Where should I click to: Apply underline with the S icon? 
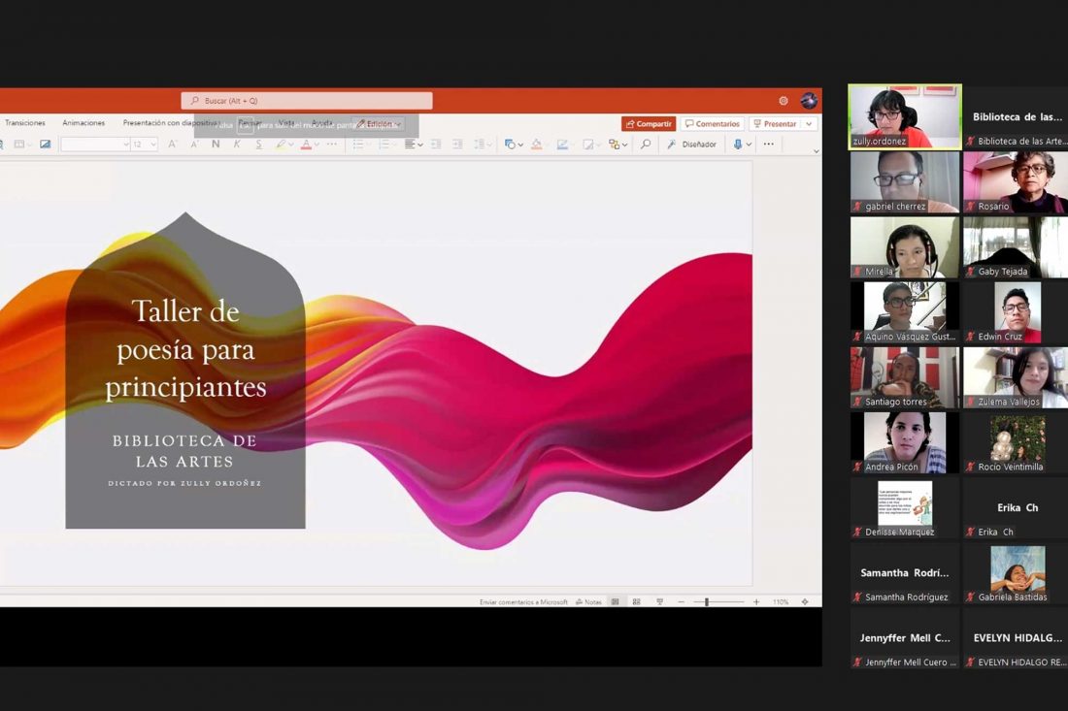pyautogui.click(x=259, y=144)
